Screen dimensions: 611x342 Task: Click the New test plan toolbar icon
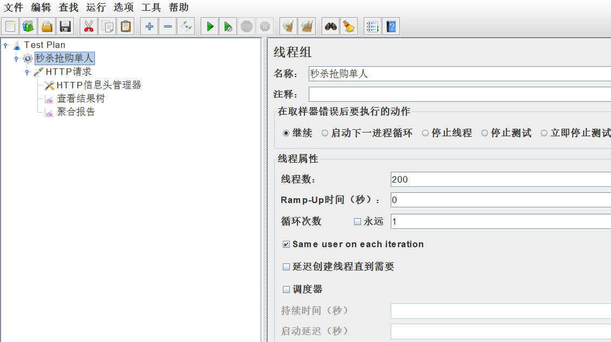click(x=10, y=26)
